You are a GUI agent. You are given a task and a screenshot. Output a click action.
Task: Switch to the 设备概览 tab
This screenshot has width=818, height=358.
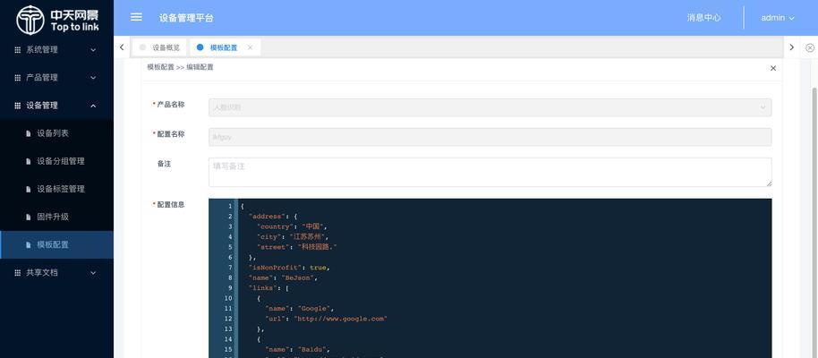(160, 47)
